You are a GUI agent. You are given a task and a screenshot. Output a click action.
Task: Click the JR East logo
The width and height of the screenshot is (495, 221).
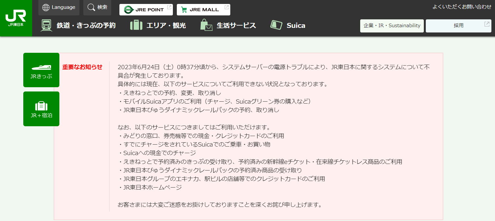(x=16, y=18)
